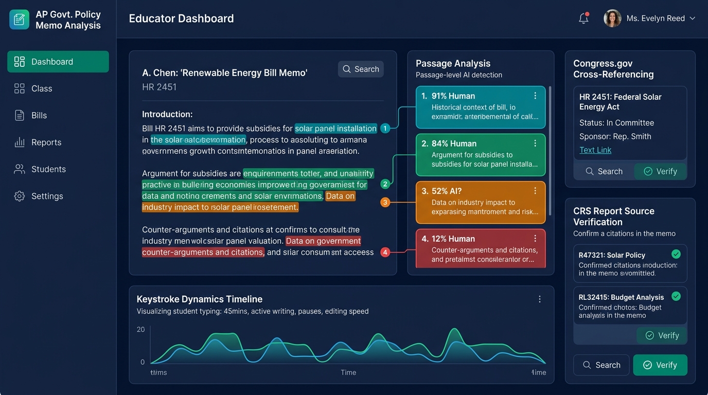Toggle the green check on RL32415: Budget Analysis

(676, 296)
